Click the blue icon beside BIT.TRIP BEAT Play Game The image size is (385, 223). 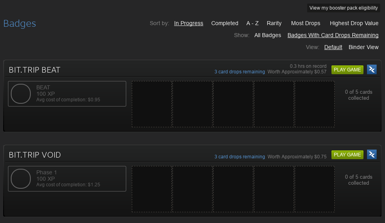(372, 70)
